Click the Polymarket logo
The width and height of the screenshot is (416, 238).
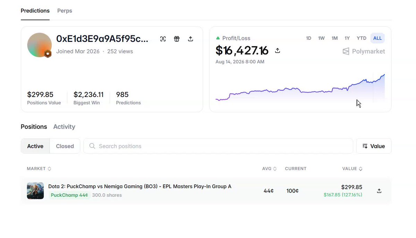[364, 51]
